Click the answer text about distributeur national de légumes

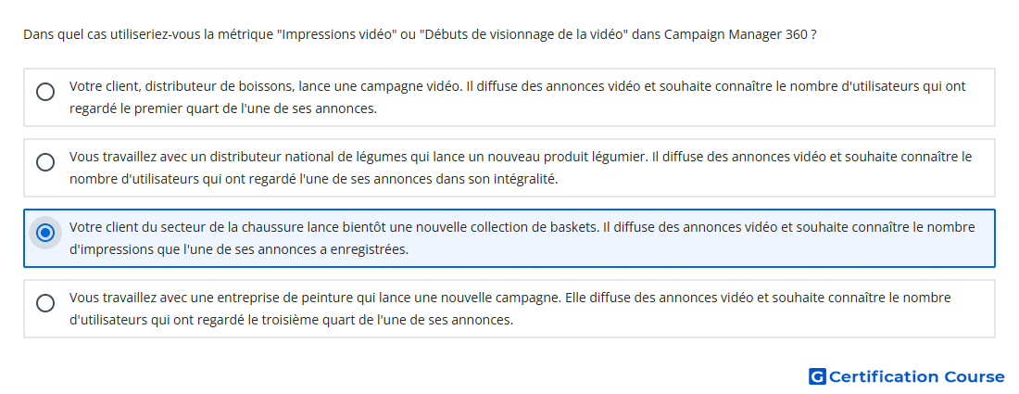[520, 168]
